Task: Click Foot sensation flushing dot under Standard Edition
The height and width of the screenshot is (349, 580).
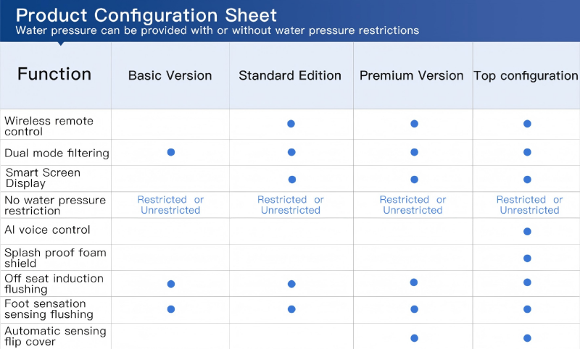Action: [x=291, y=309]
